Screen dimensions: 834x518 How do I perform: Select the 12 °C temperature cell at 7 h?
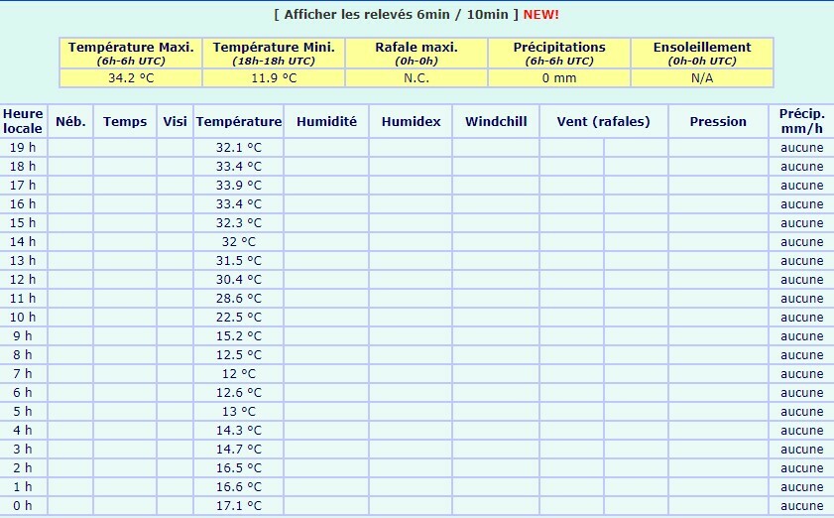click(x=239, y=373)
